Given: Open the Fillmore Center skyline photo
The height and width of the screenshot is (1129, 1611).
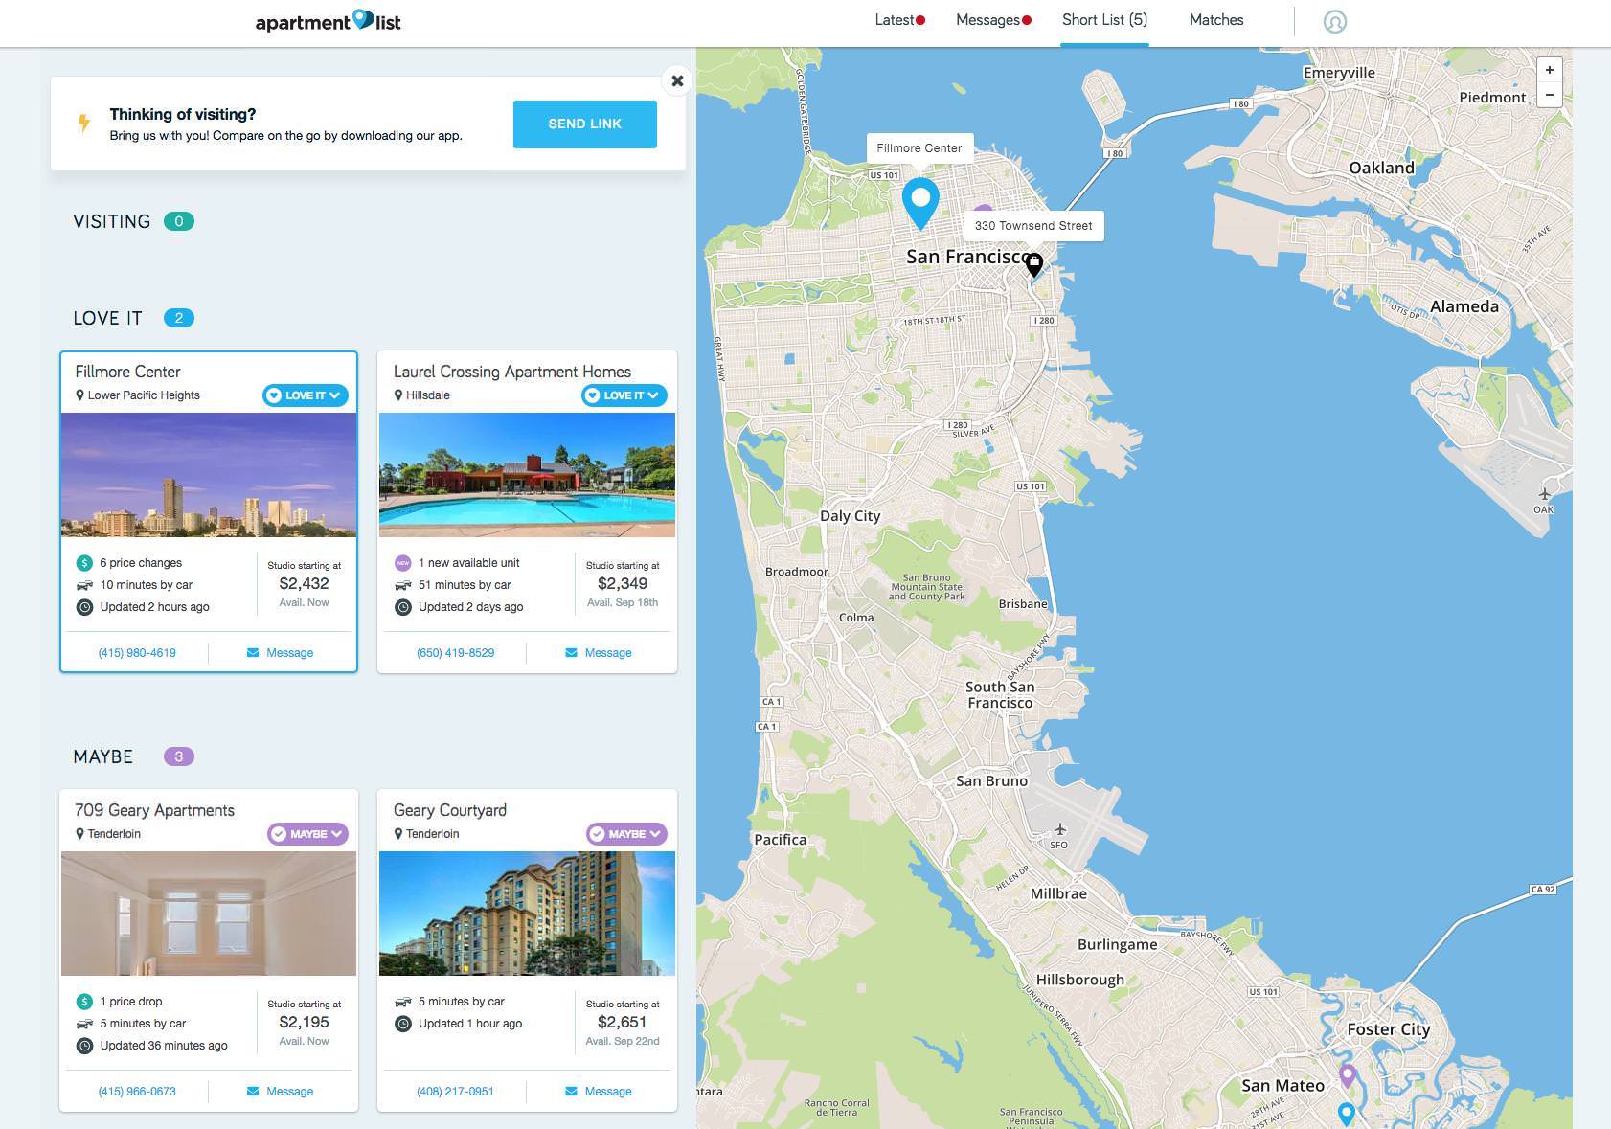Looking at the screenshot, I should click(x=209, y=475).
